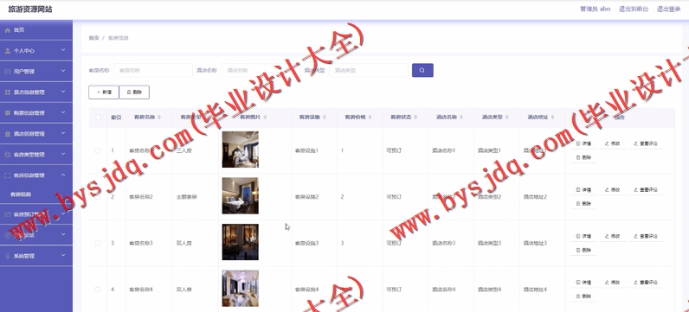Sort by 客房状态 column arrows
The width and height of the screenshot is (689, 312).
(415, 118)
